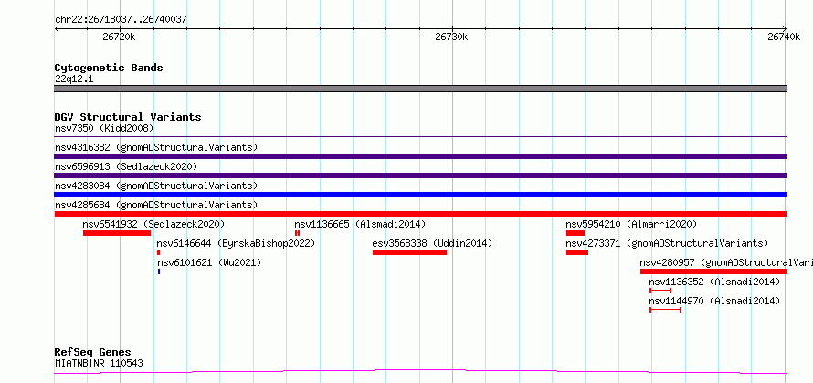Click the 26720k ruler tick label
This screenshot has height=383, width=813.
(x=120, y=37)
